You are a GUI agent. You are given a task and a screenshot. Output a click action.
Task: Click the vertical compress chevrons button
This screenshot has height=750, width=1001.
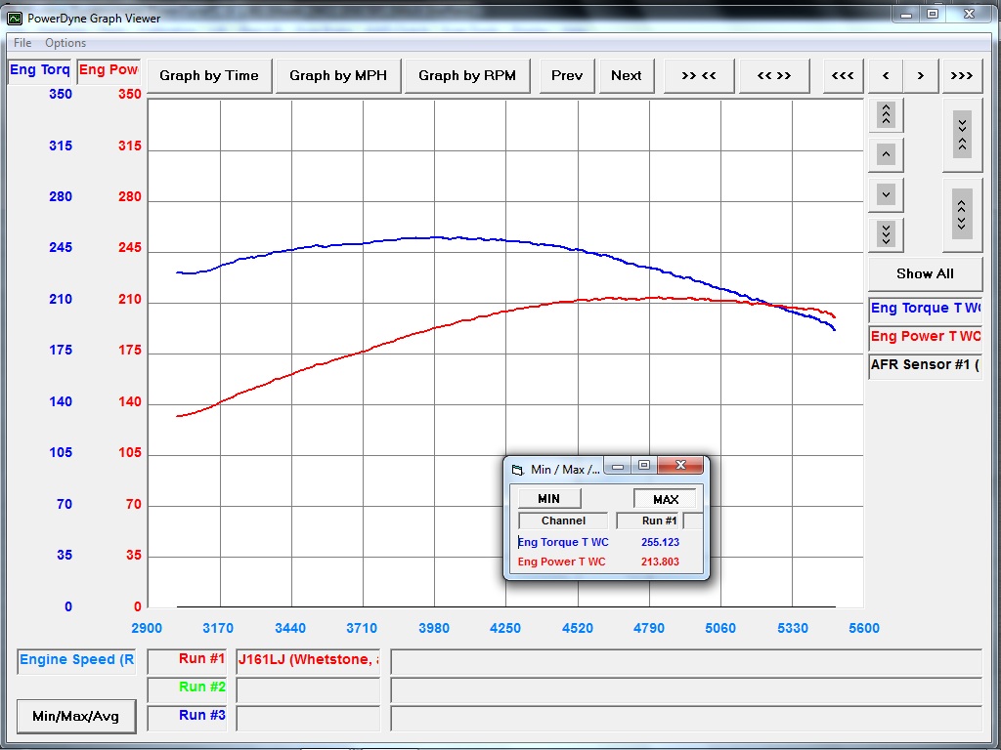coord(962,135)
